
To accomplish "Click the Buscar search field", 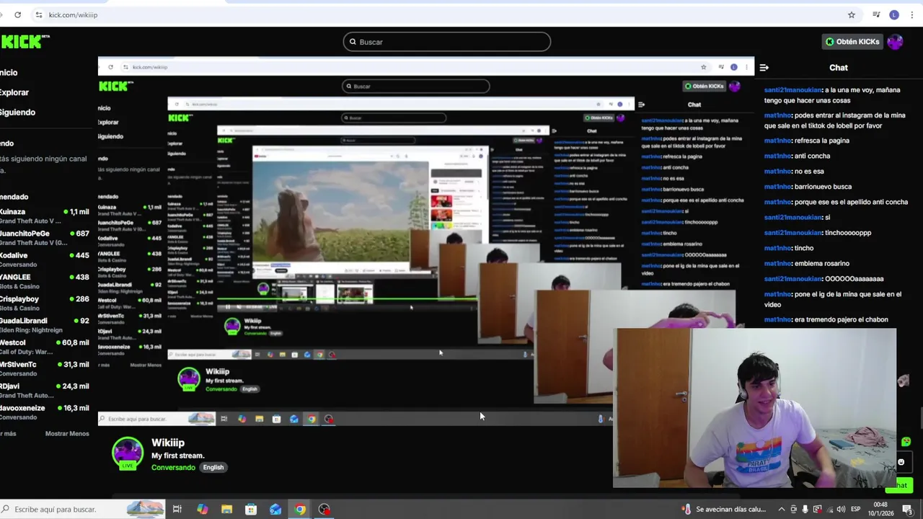I will (447, 42).
